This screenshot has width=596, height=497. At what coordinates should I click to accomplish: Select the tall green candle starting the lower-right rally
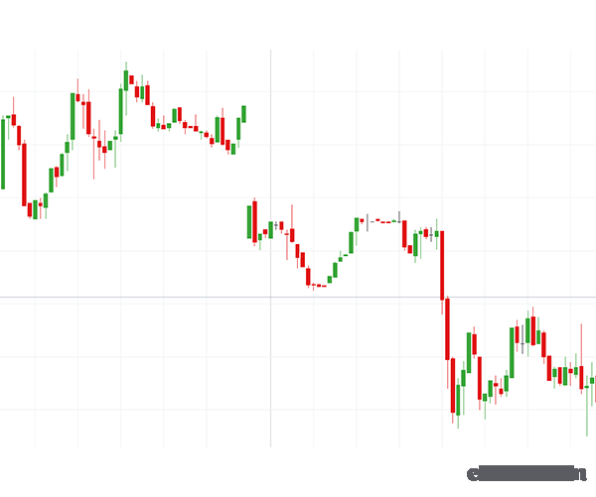pos(512,353)
